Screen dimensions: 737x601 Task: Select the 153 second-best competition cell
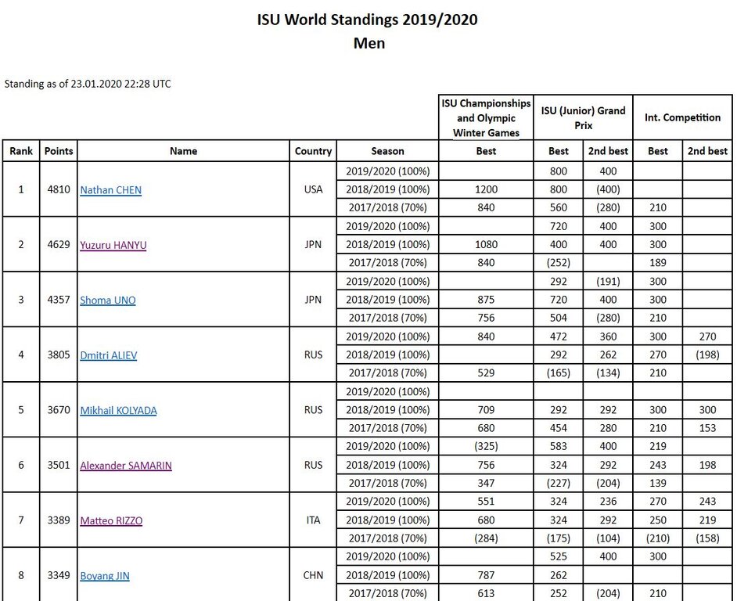[707, 428]
